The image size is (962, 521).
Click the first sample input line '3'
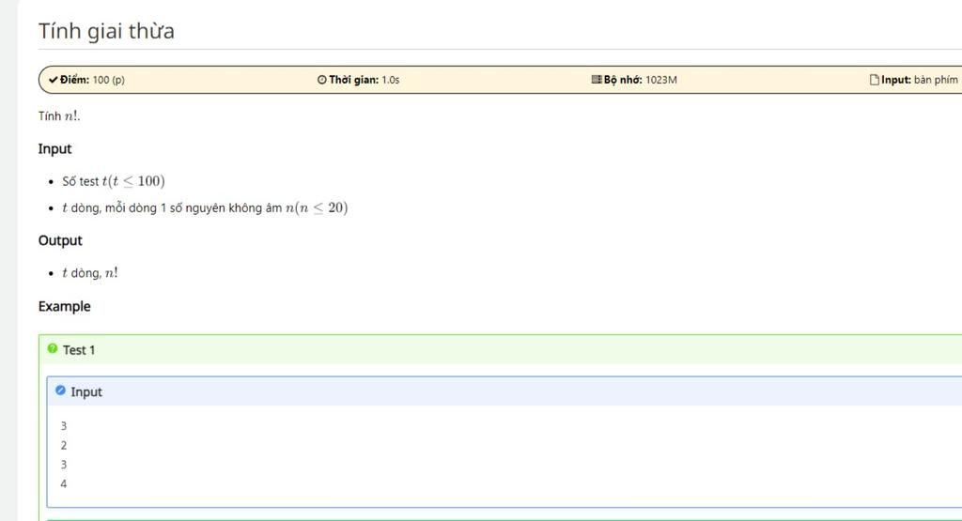click(64, 425)
